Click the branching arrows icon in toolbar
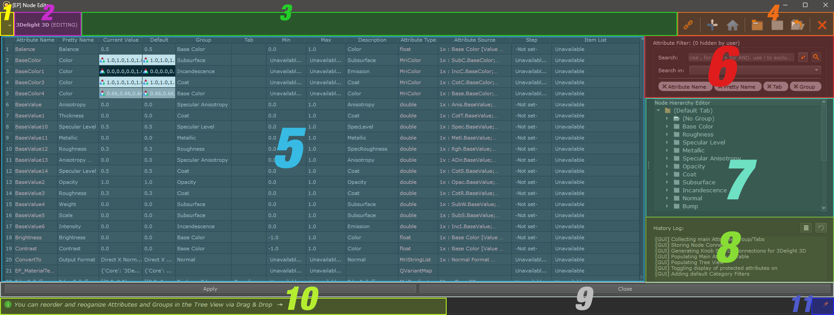Image resolution: width=834 pixels, height=315 pixels. point(712,25)
